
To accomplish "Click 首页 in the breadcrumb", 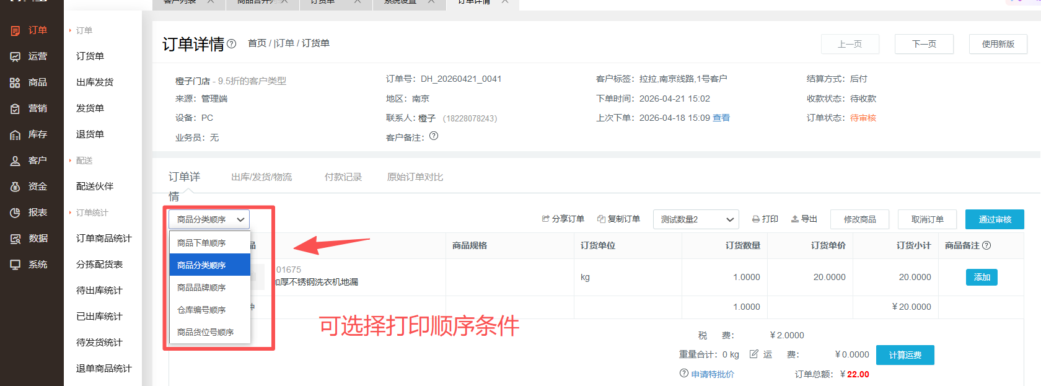I will click(257, 43).
